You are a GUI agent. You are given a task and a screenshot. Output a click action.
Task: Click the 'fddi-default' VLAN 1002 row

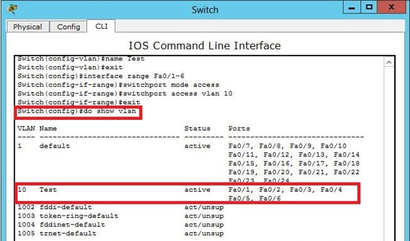tap(120, 207)
